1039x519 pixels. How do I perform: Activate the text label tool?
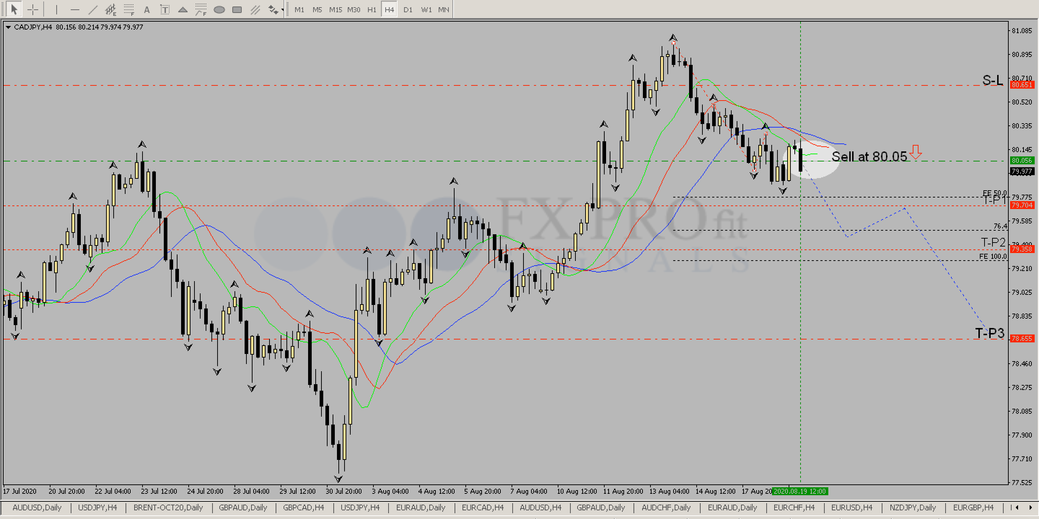[x=165, y=9]
